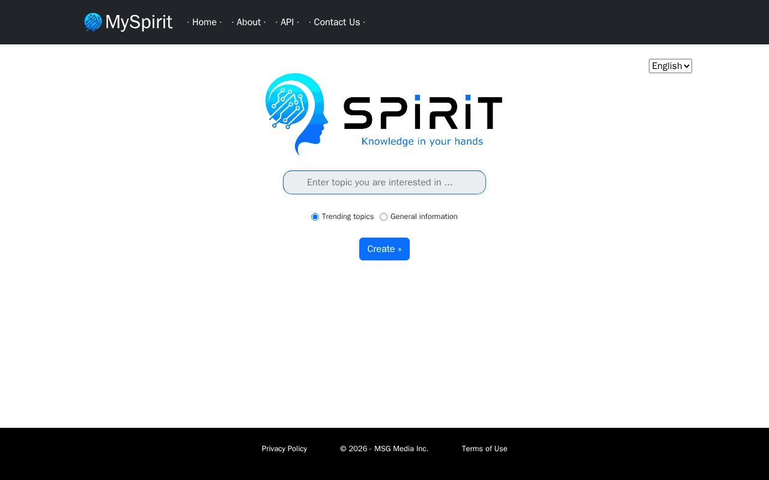Open the Home menu item
The image size is (769, 480).
(x=204, y=22)
